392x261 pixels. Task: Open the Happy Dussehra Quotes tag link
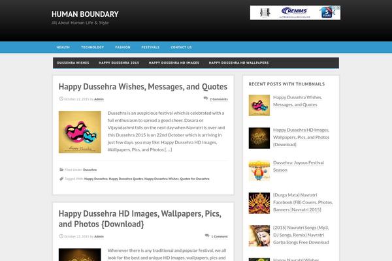pos(126,179)
